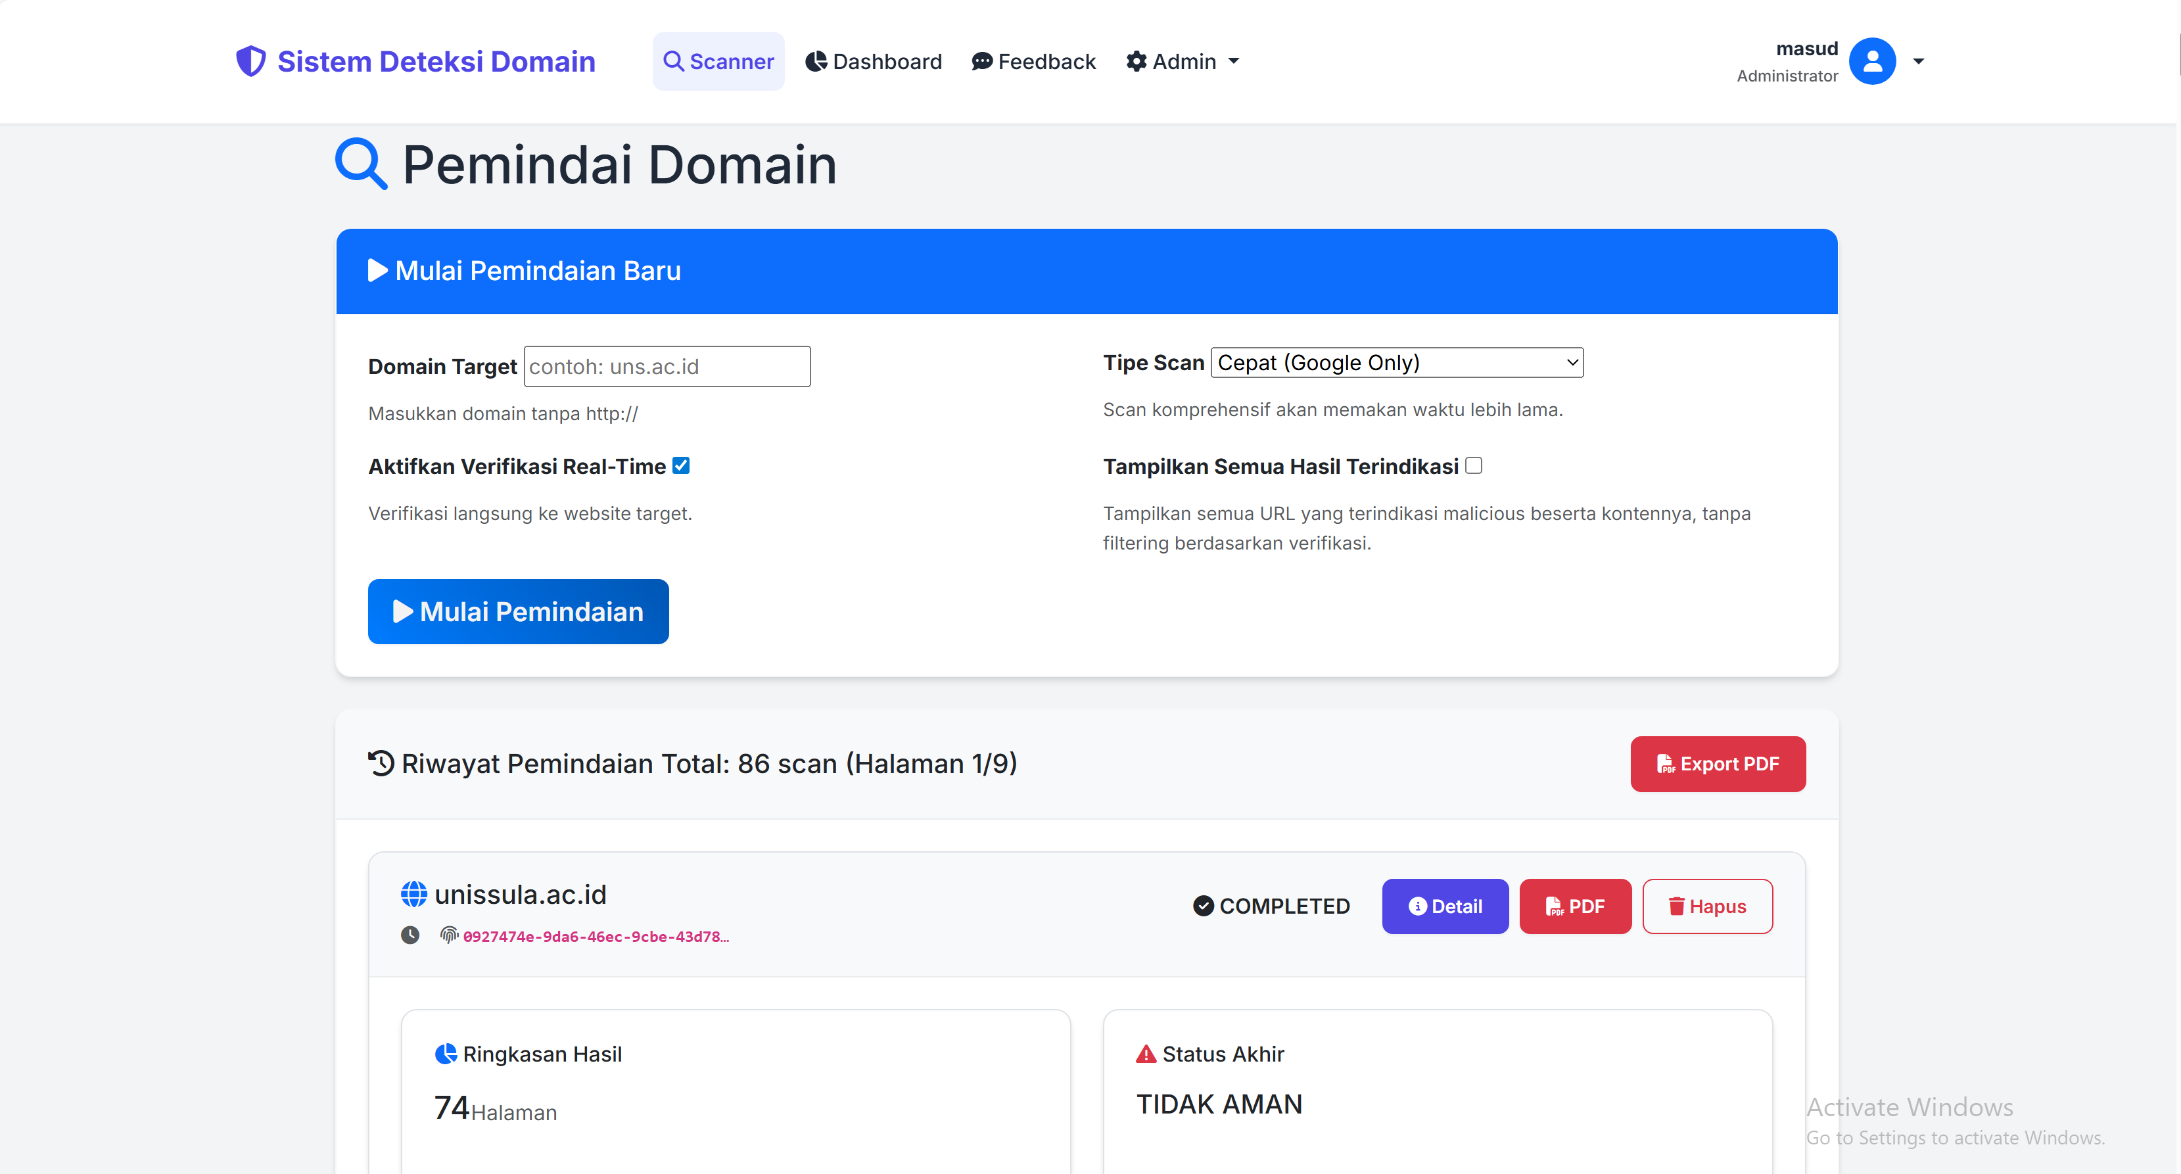Click the Feedback speech bubble icon
2181x1174 pixels.
point(981,61)
